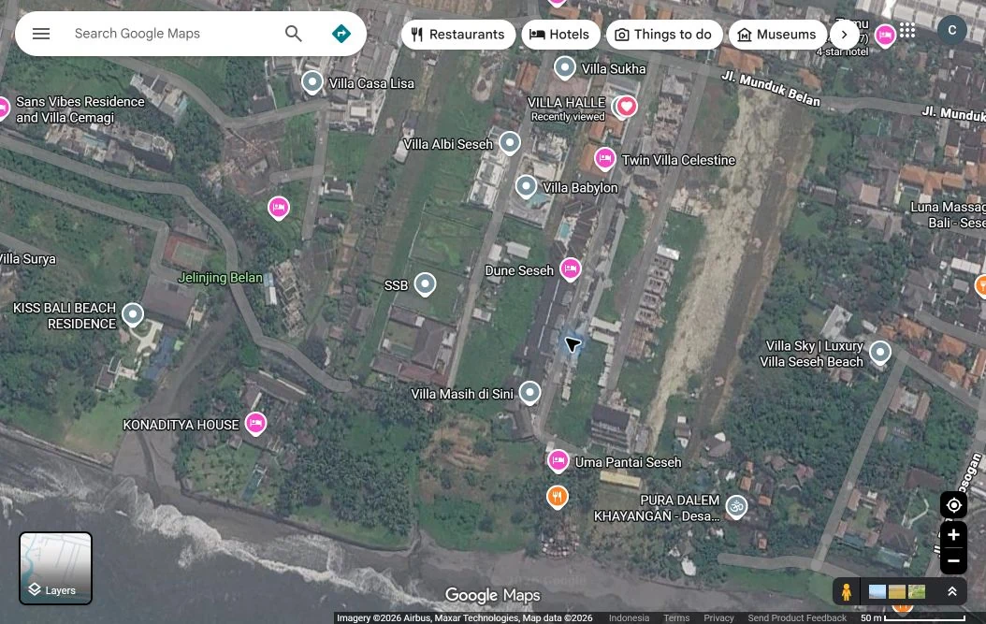Show more category chips with the arrow

[x=844, y=35]
